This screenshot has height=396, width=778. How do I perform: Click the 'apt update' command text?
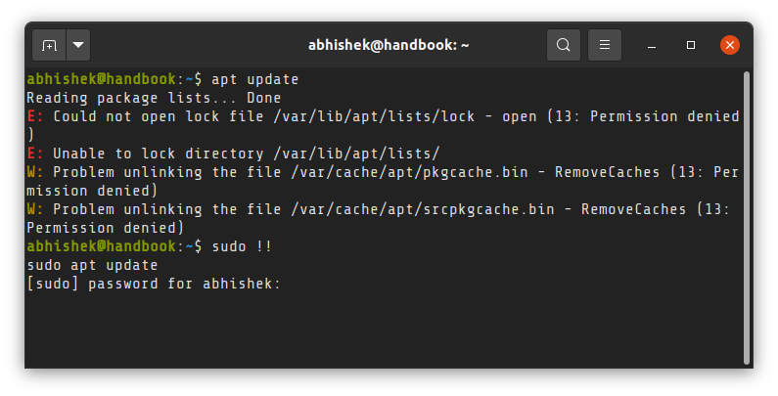tap(255, 79)
